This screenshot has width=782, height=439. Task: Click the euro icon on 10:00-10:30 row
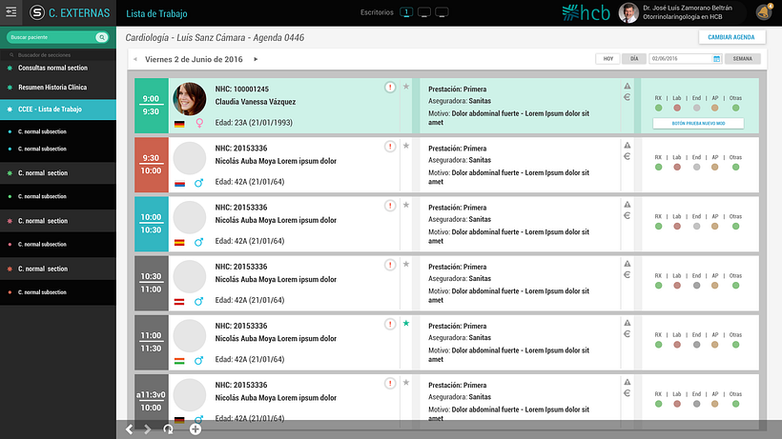(x=627, y=215)
